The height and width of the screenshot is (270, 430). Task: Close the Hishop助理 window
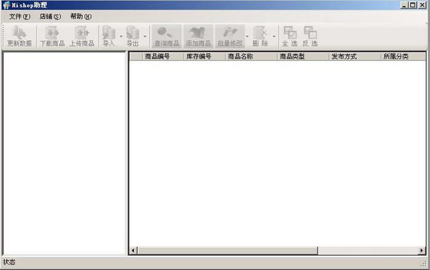point(423,5)
